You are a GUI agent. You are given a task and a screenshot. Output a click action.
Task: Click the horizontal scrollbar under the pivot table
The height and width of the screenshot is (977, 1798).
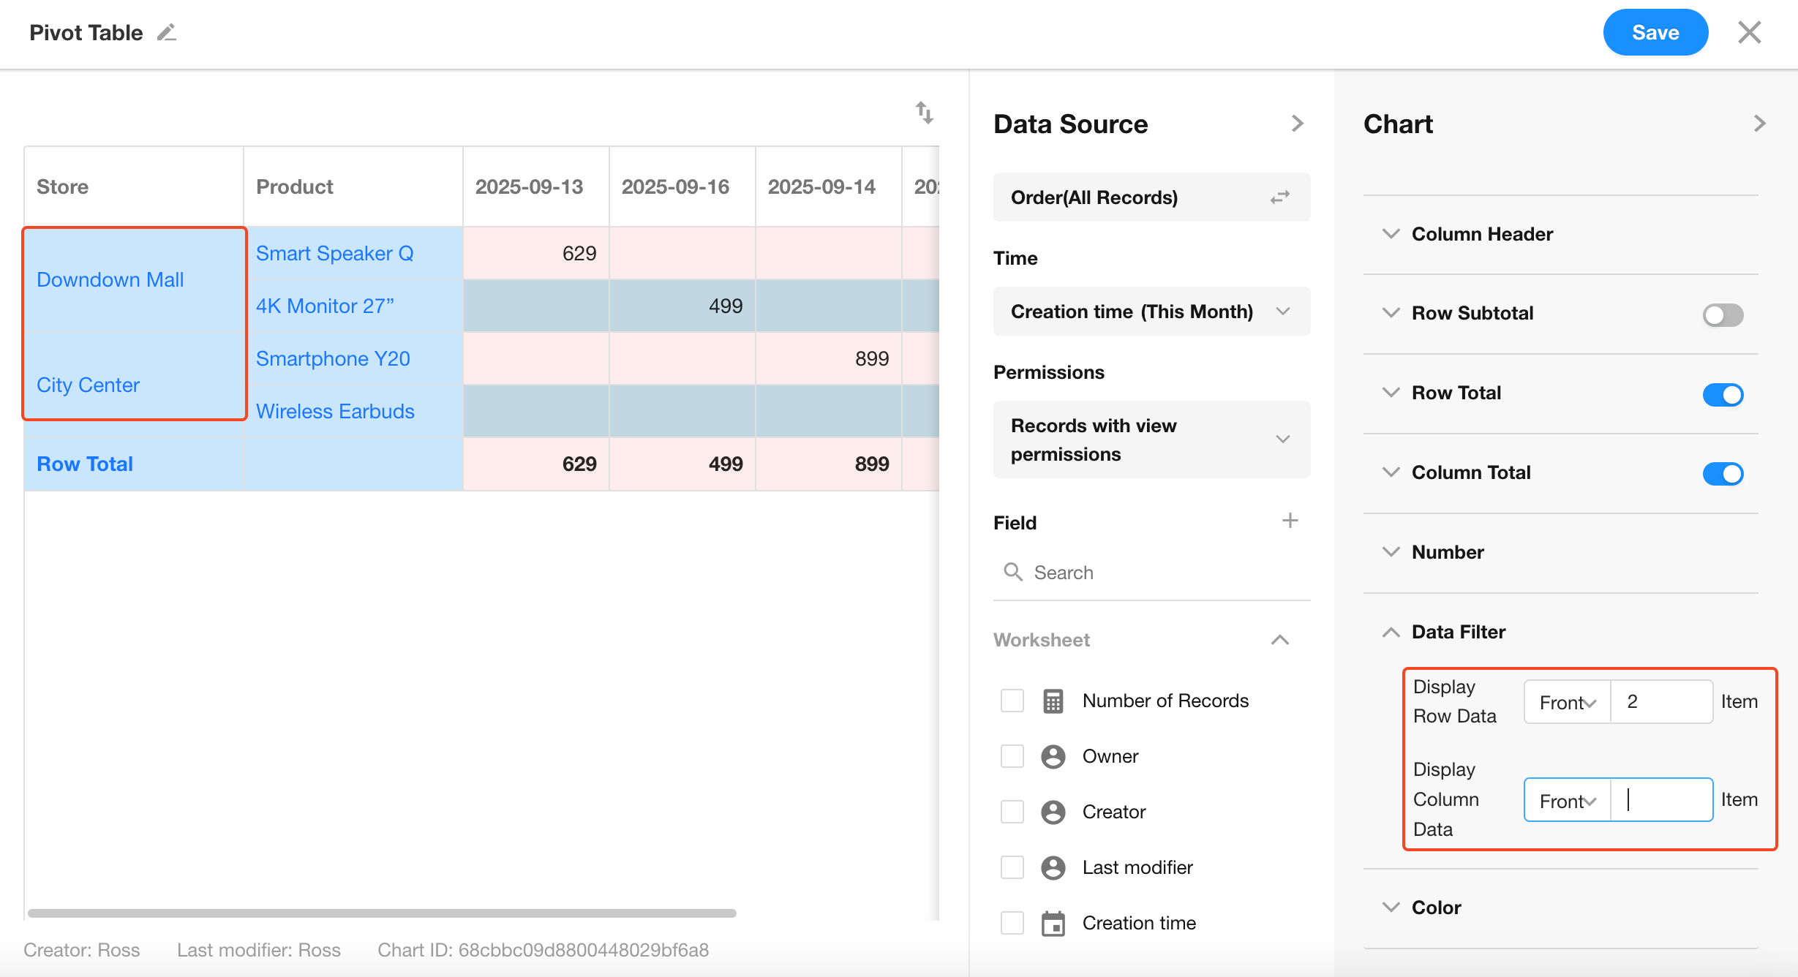point(382,913)
